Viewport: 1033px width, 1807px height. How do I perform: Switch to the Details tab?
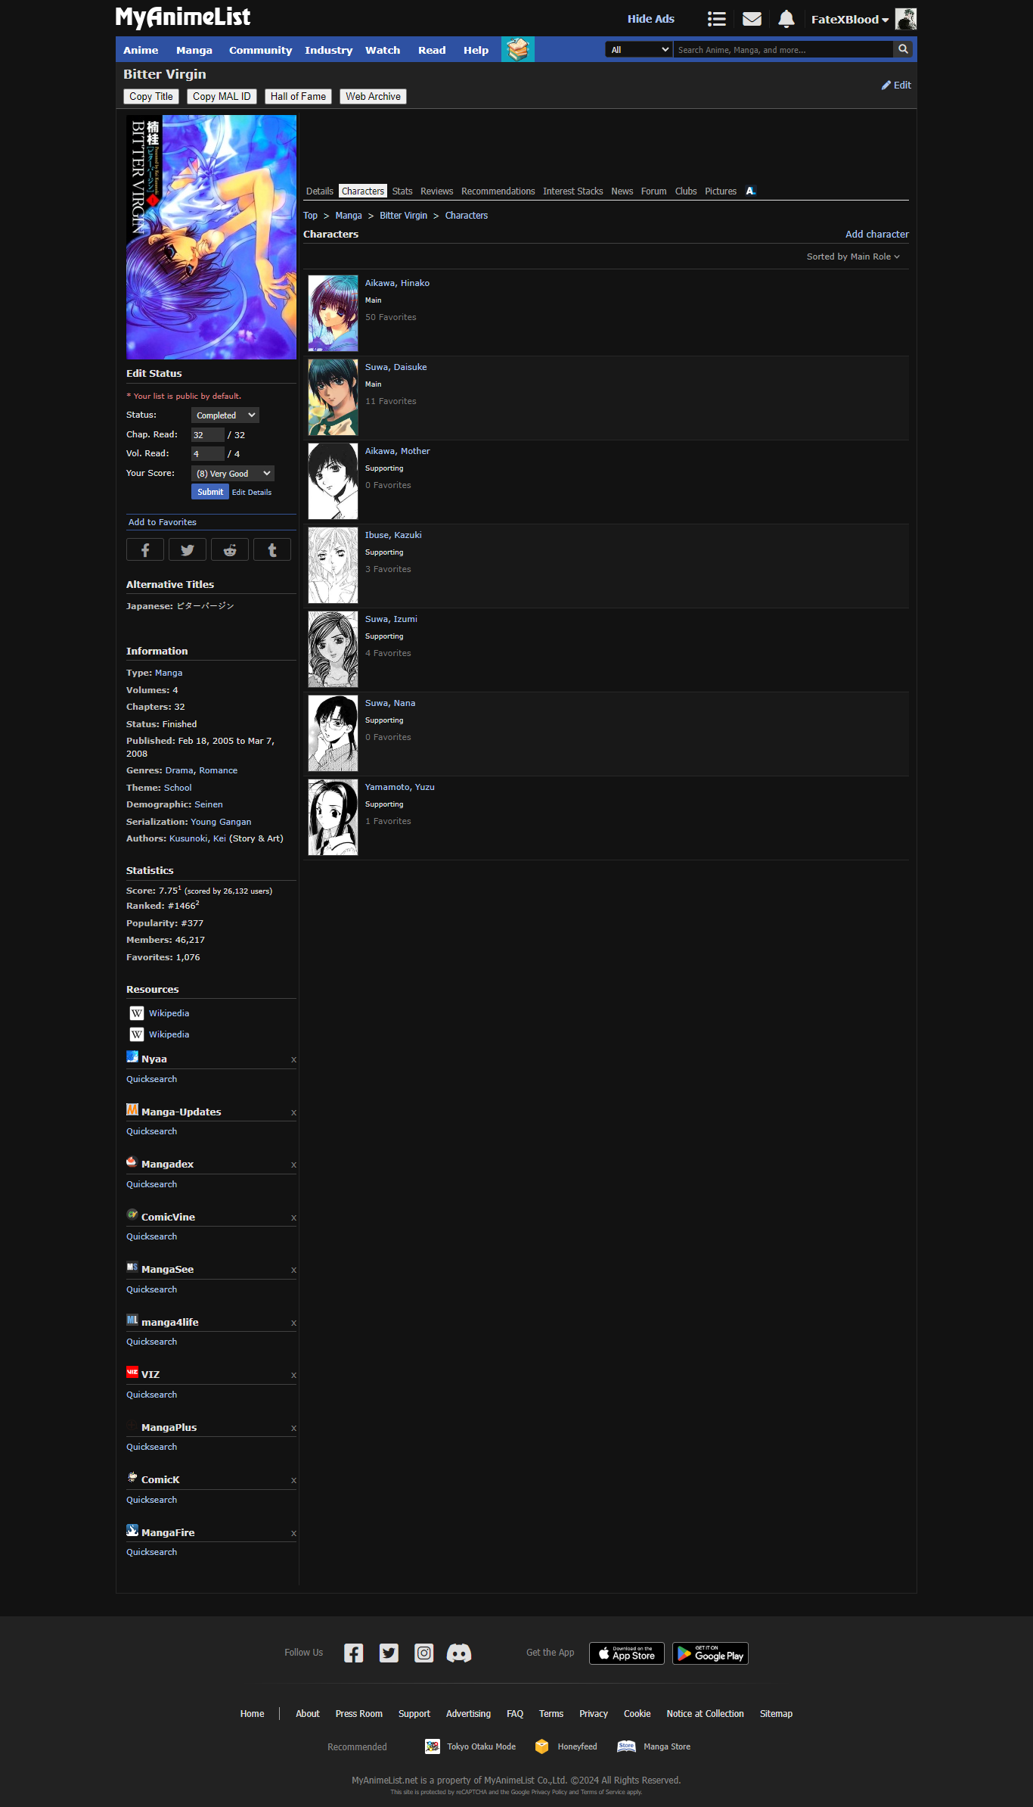(320, 191)
